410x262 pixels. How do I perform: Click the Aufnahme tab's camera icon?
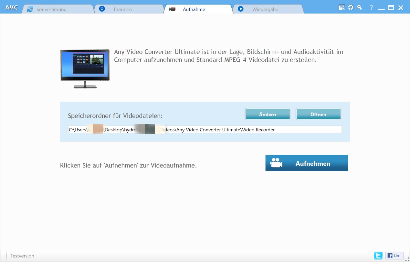point(172,9)
